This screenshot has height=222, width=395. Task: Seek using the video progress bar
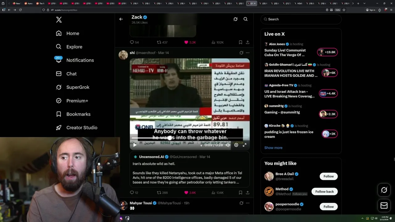tap(189, 138)
